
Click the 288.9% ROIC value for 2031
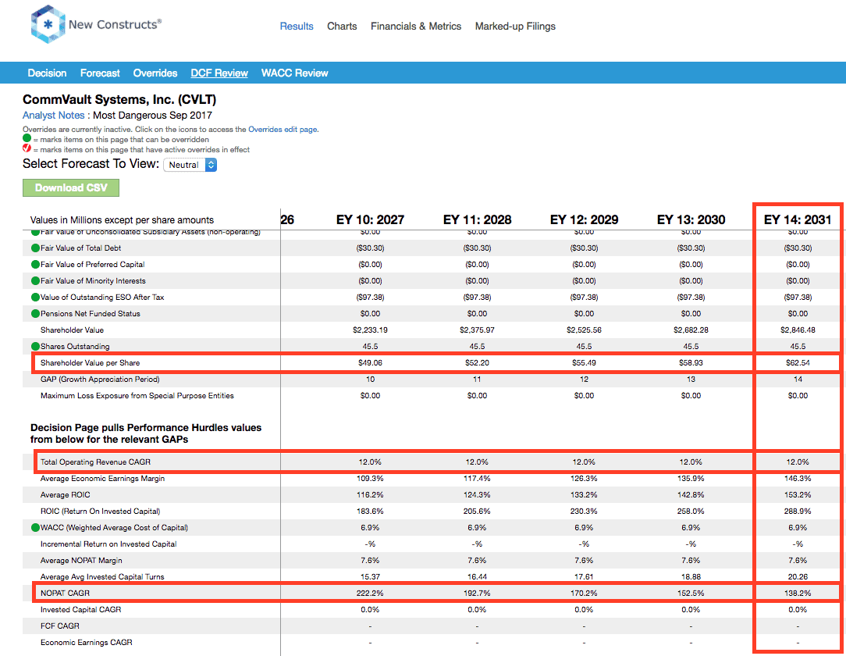click(798, 511)
